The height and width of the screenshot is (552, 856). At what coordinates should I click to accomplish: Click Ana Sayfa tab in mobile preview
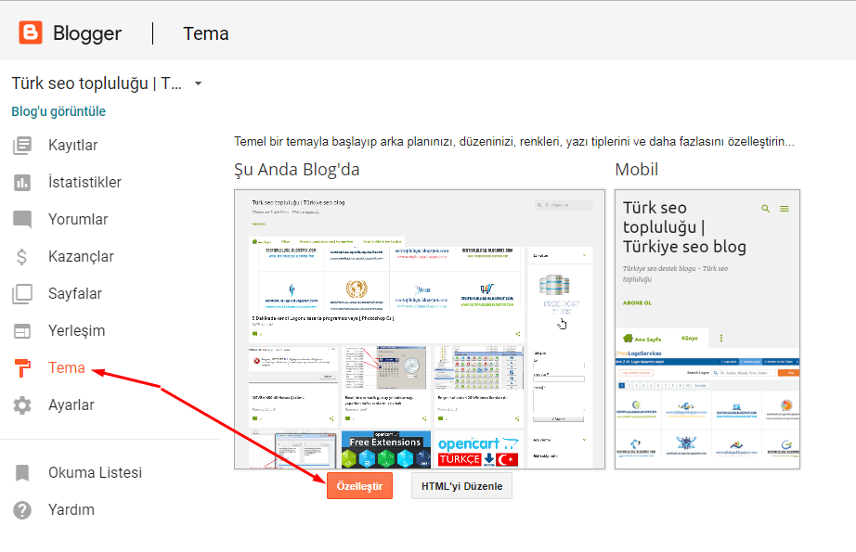642,339
